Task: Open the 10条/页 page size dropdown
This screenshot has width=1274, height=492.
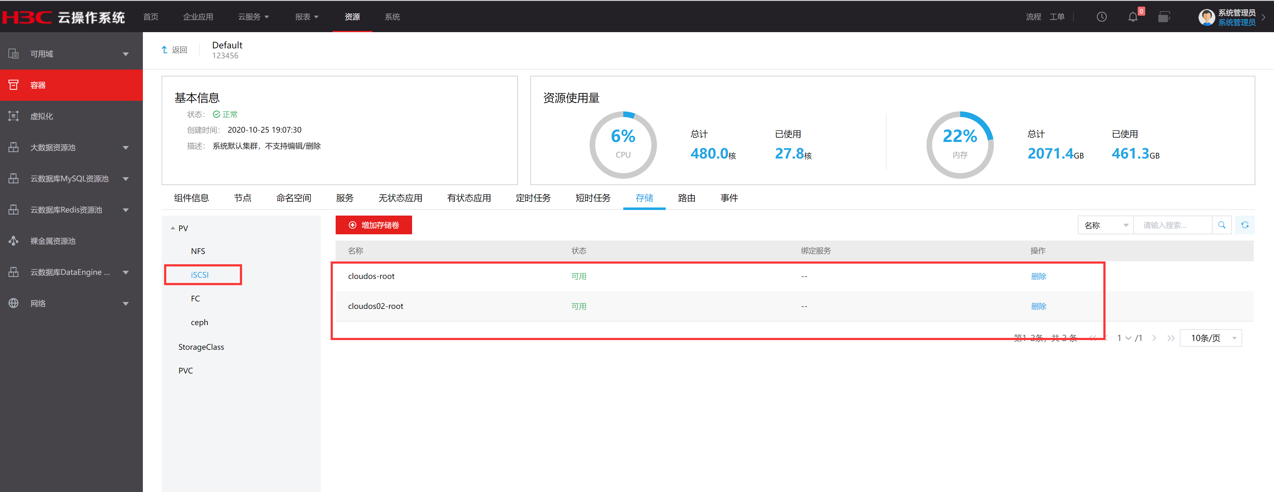Action: (x=1210, y=338)
